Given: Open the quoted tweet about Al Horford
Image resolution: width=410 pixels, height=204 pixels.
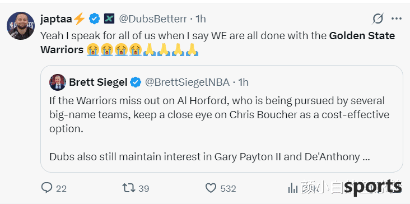Looking at the screenshot, I should pyautogui.click(x=221, y=119).
